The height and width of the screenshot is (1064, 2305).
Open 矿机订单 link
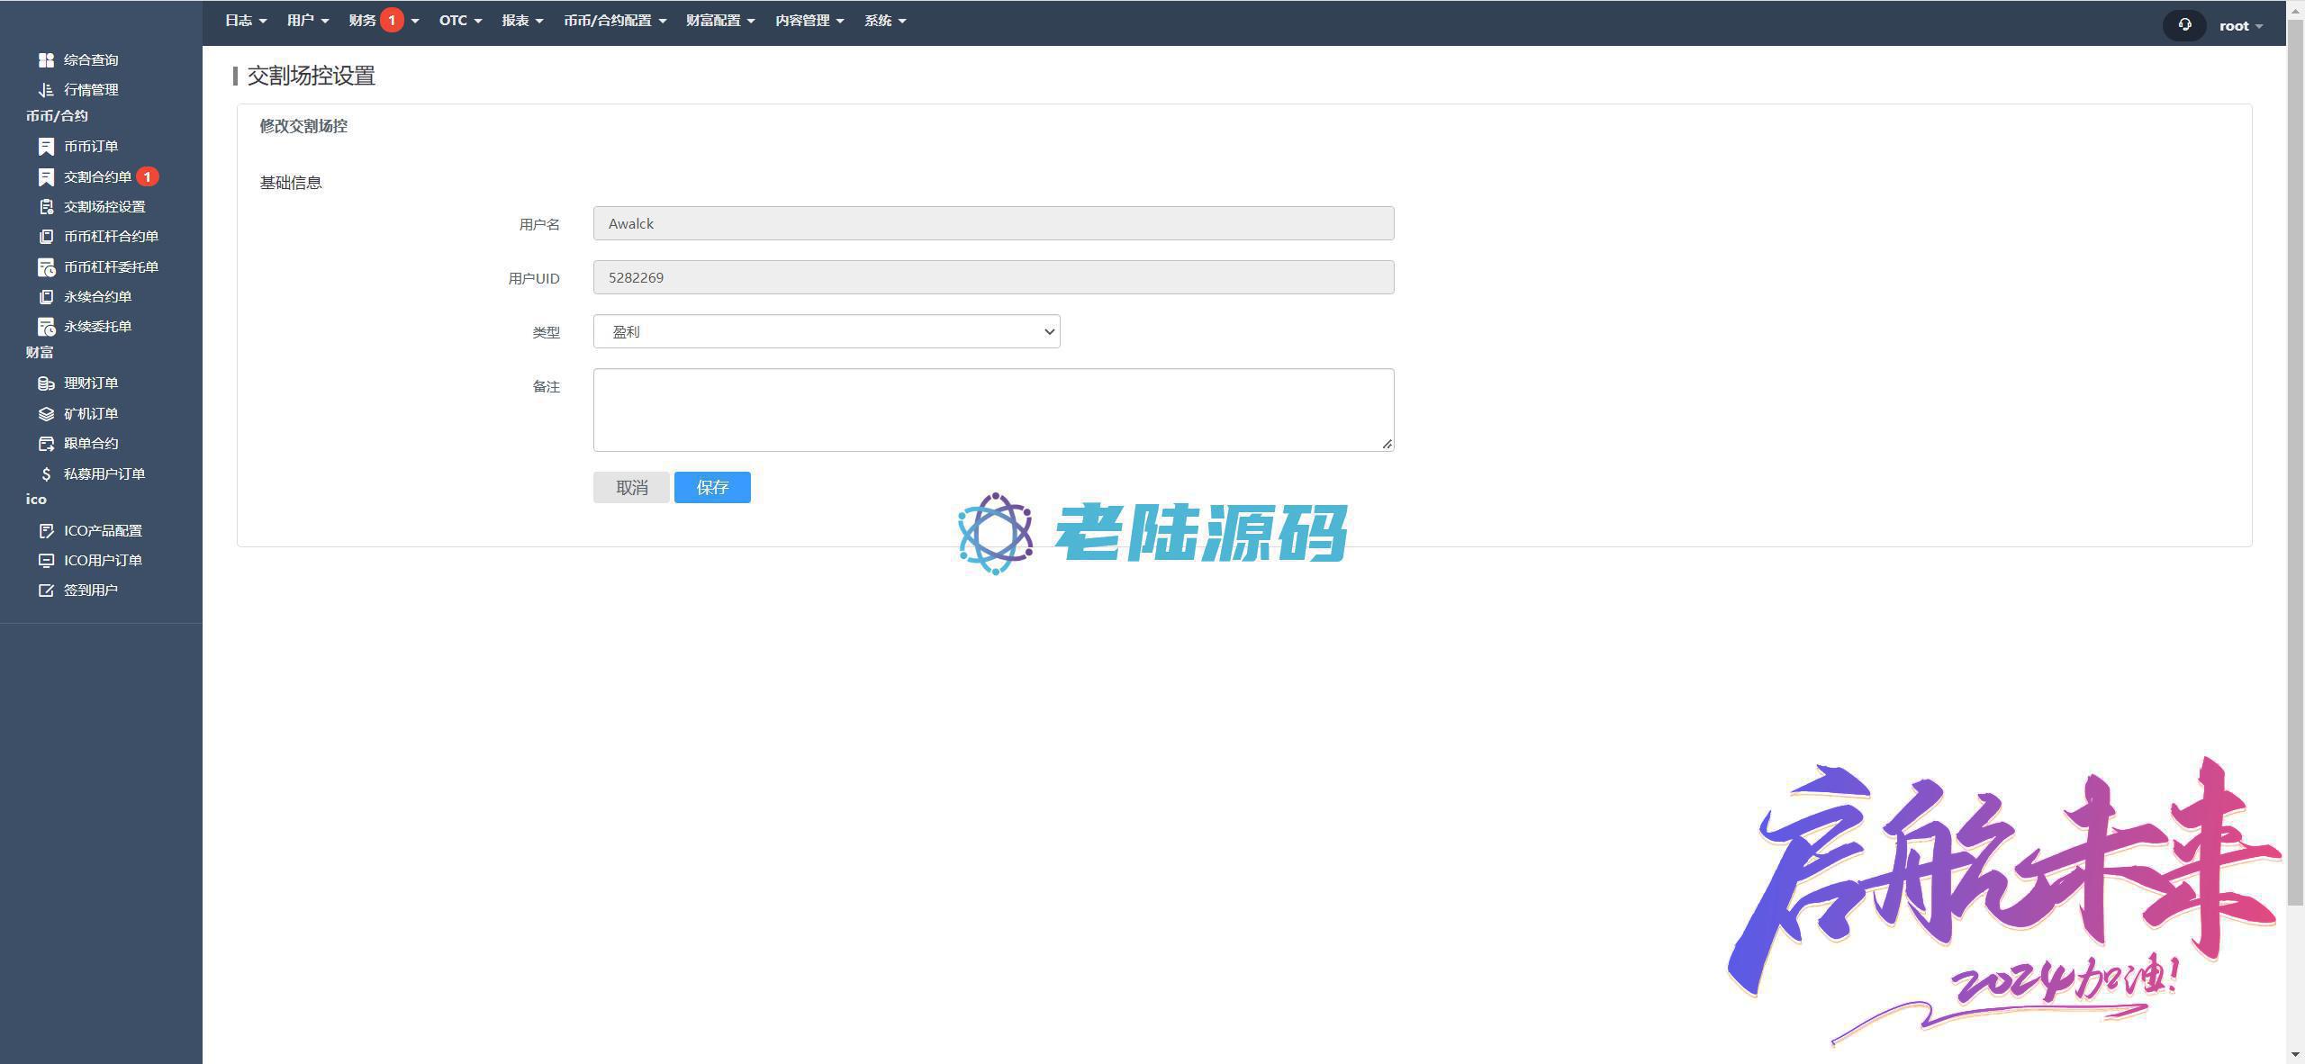pyautogui.click(x=91, y=413)
